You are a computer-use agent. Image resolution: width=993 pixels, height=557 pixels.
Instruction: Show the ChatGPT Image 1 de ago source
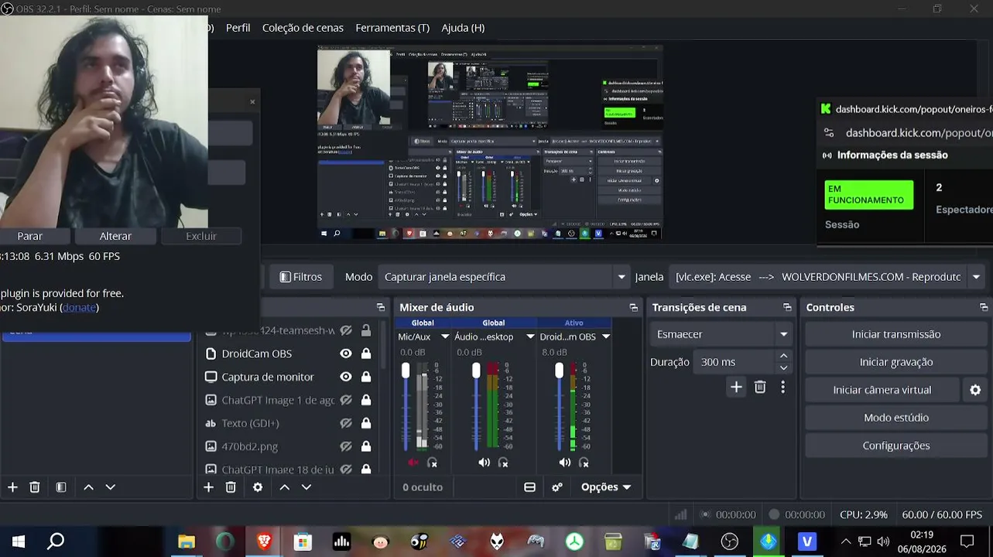[346, 400]
